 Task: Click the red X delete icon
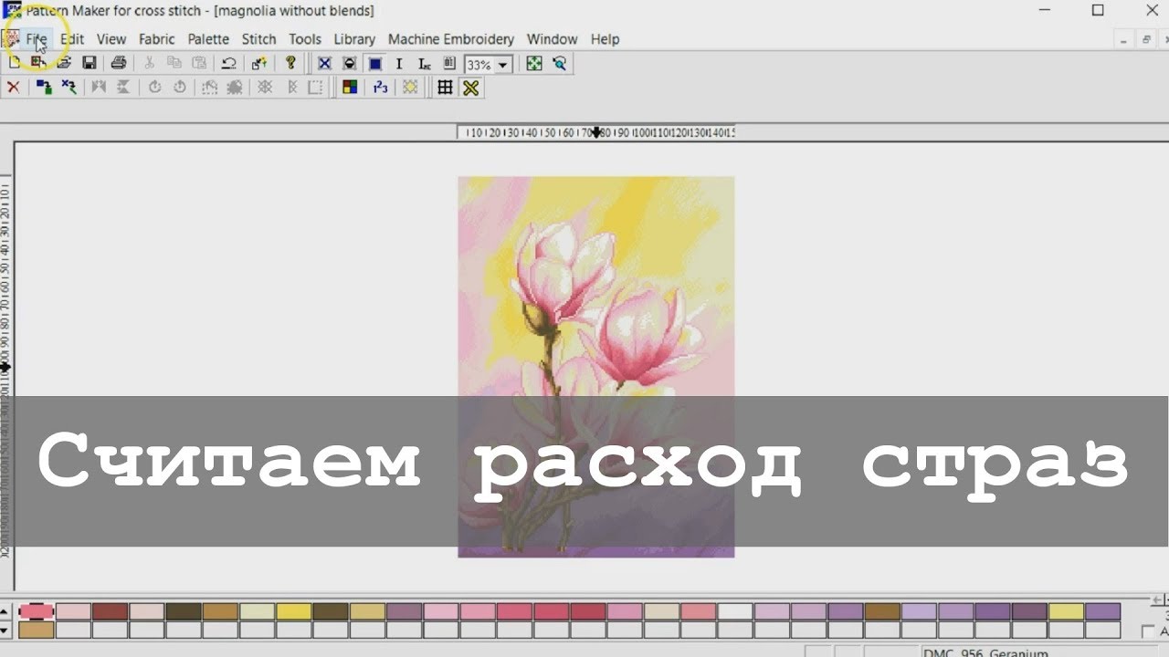point(13,88)
